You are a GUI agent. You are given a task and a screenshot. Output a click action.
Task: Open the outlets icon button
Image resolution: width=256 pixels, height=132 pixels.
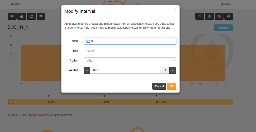click(31, 16)
